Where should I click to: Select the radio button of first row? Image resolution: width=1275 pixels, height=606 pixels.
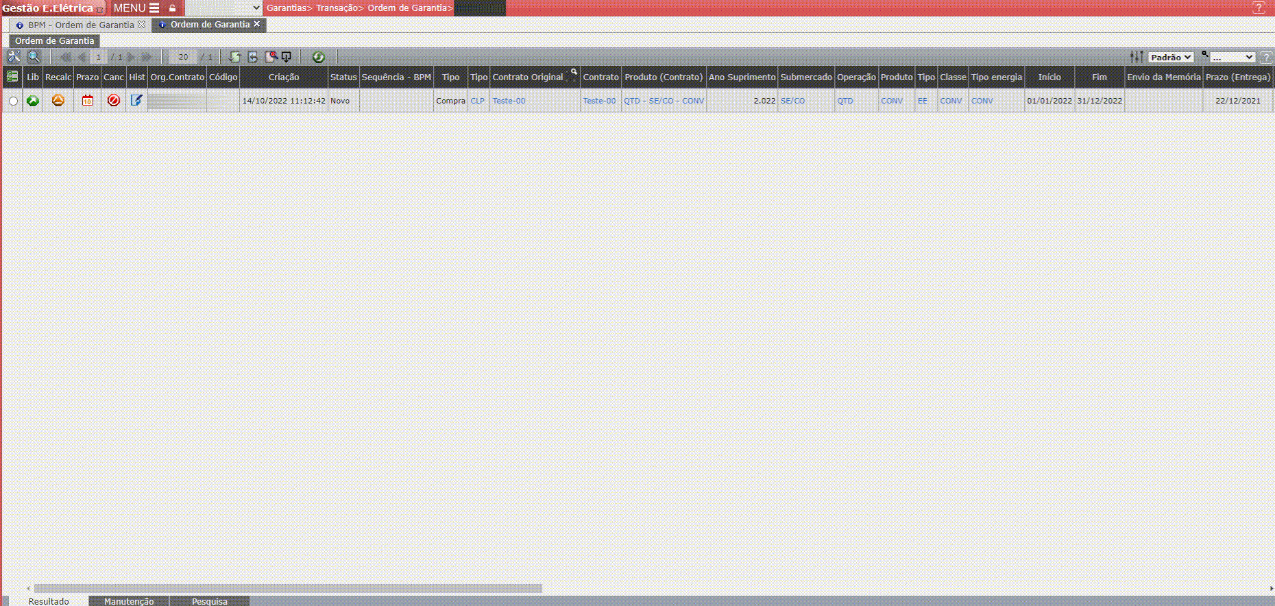tap(13, 101)
